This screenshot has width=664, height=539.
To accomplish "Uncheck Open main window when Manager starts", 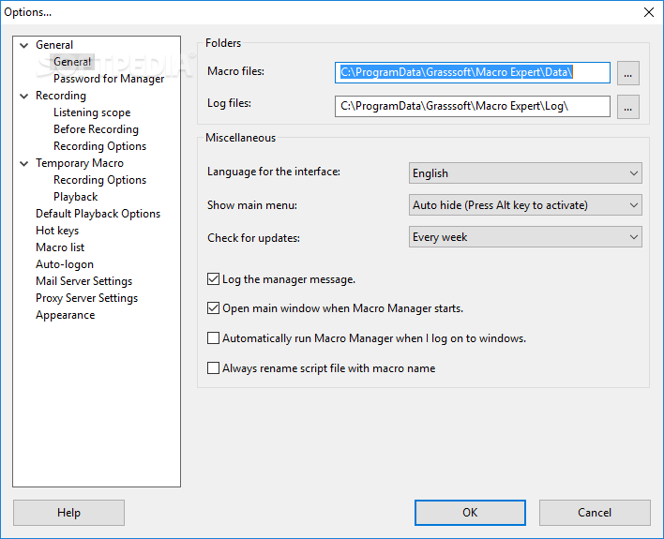I will pos(214,308).
